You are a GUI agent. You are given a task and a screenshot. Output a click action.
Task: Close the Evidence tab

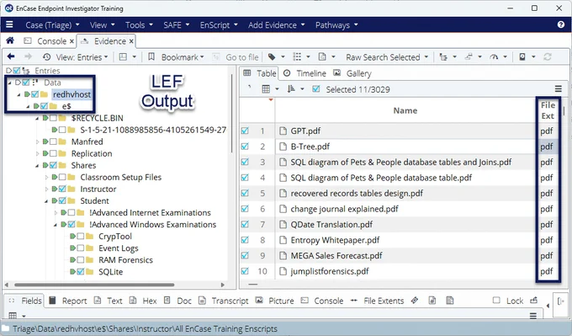[131, 41]
